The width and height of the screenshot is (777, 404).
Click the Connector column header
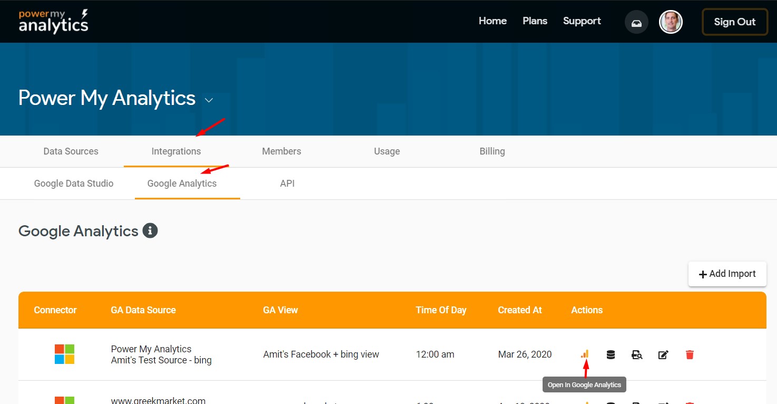coord(55,310)
